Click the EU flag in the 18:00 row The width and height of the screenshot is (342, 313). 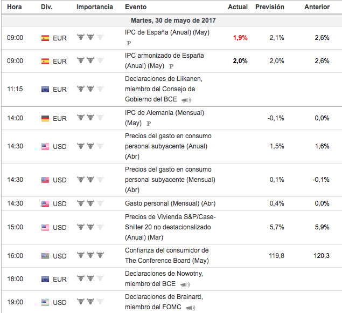45,279
